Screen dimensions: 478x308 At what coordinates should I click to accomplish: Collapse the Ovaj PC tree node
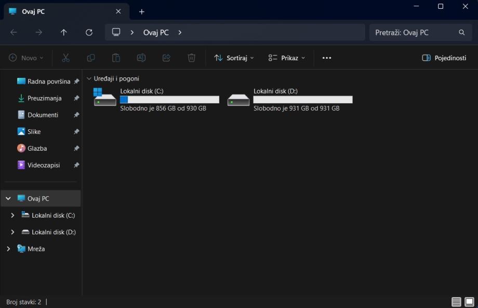(8, 198)
